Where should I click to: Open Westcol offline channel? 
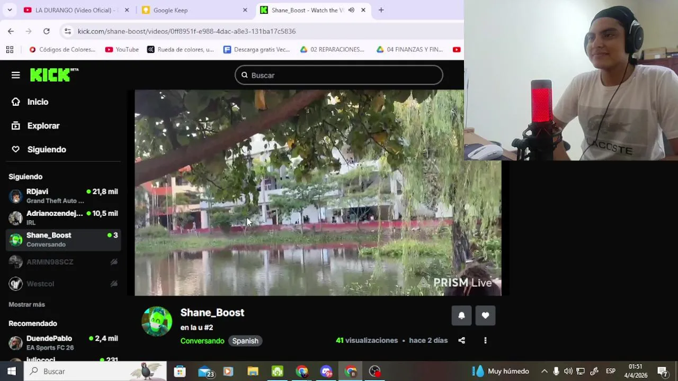(63, 284)
